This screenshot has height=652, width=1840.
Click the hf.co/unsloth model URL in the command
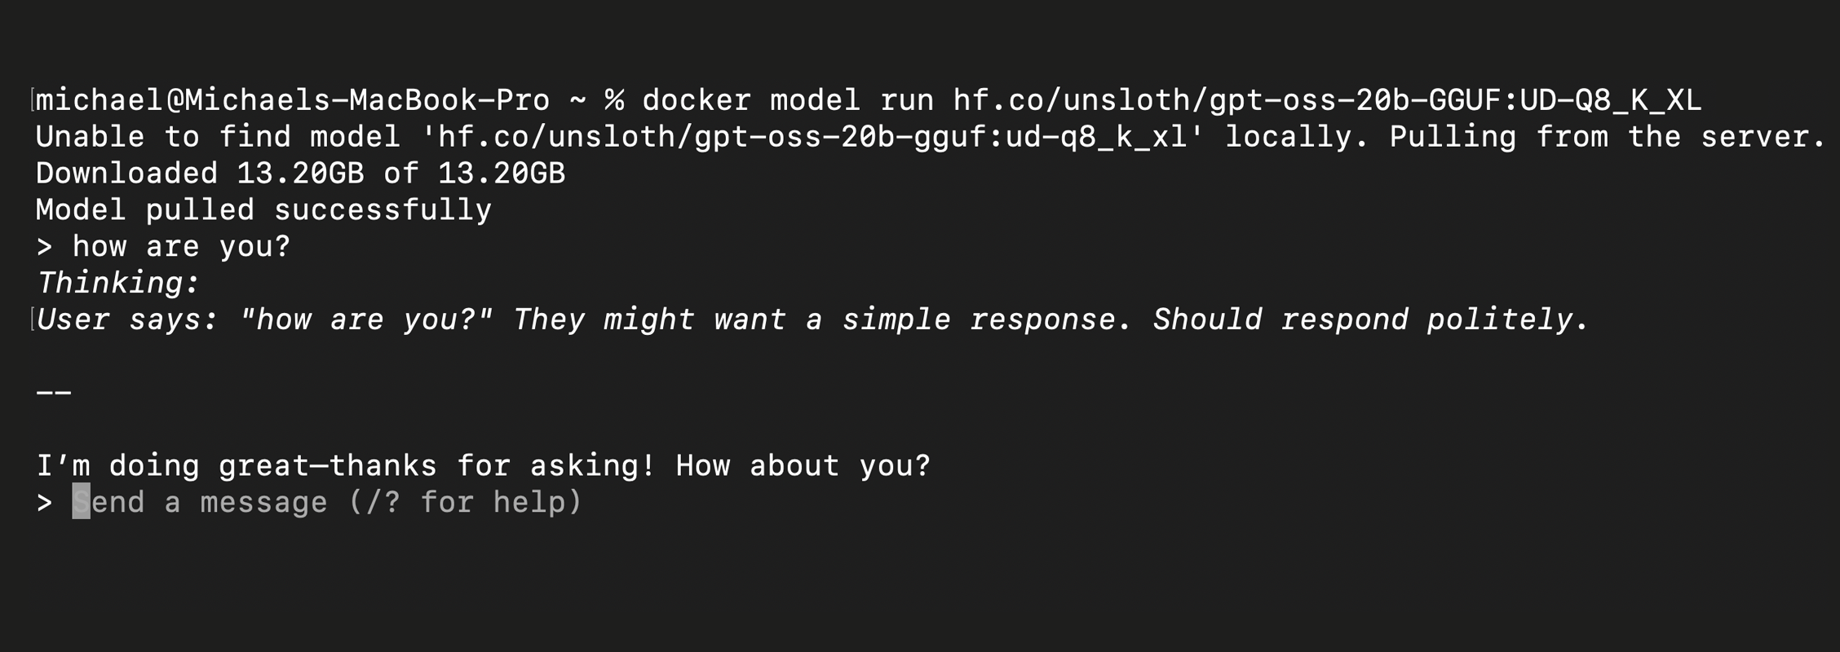click(x=1326, y=100)
